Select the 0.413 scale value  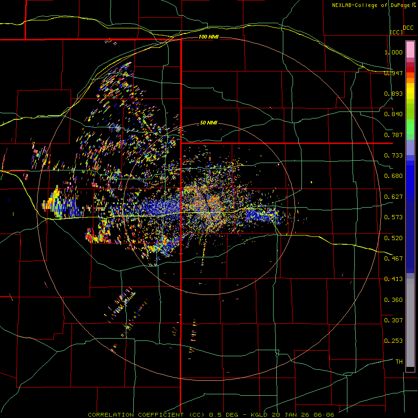tap(393, 279)
